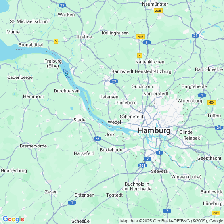Click the yellow 209 shield near Lüneburg

(x=216, y=213)
